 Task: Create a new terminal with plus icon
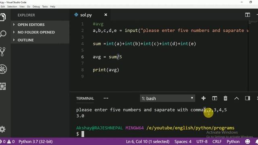(204, 98)
